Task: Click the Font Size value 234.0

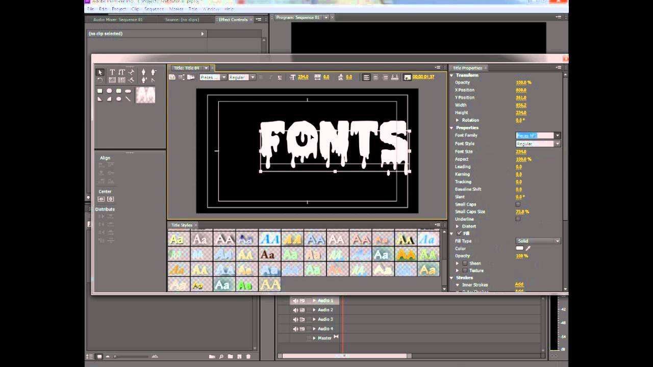Action: [521, 152]
